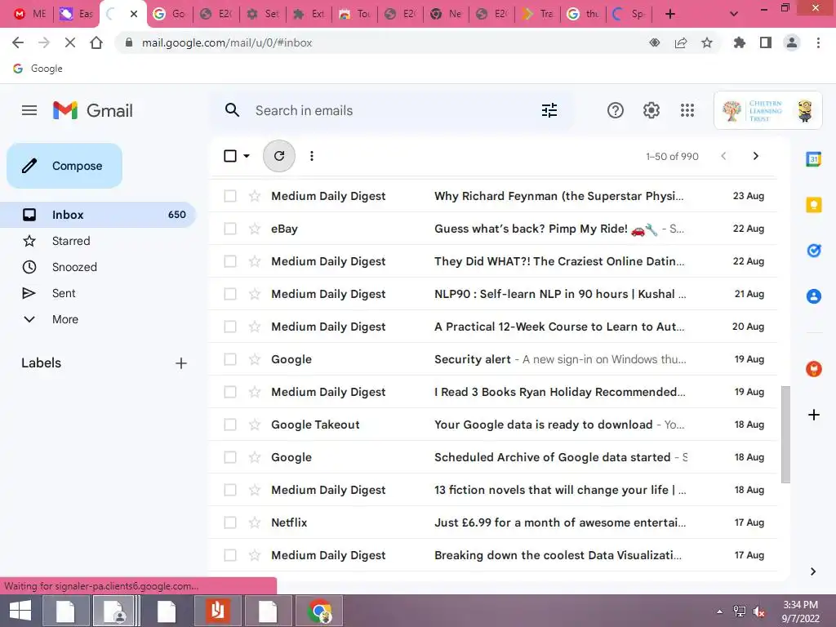Open the NLP90 Self-learn NLP email

(x=492, y=294)
